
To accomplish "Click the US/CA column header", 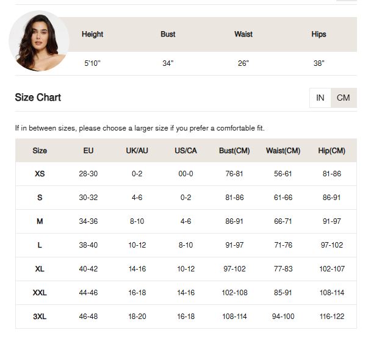I will [x=186, y=151].
